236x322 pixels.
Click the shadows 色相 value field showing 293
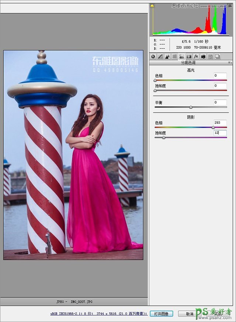(220, 123)
